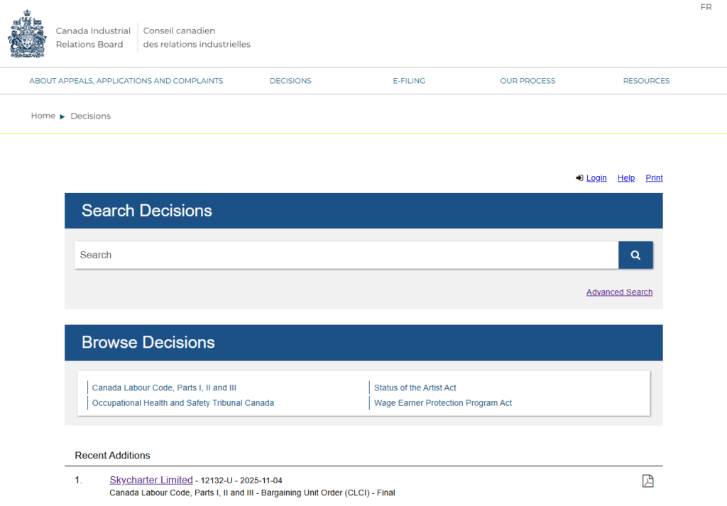Open the PDF icon for Skycharter Limited
Viewport: 727px width, 506px height.
click(x=647, y=481)
